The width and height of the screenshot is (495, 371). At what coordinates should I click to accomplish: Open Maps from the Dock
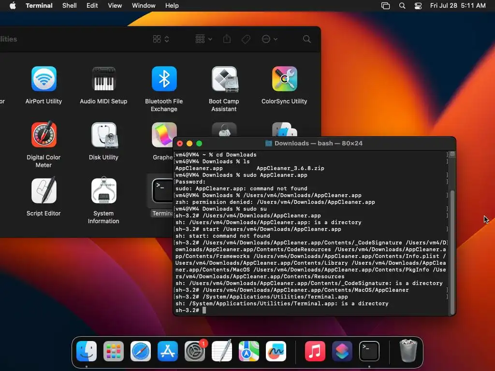tap(249, 351)
